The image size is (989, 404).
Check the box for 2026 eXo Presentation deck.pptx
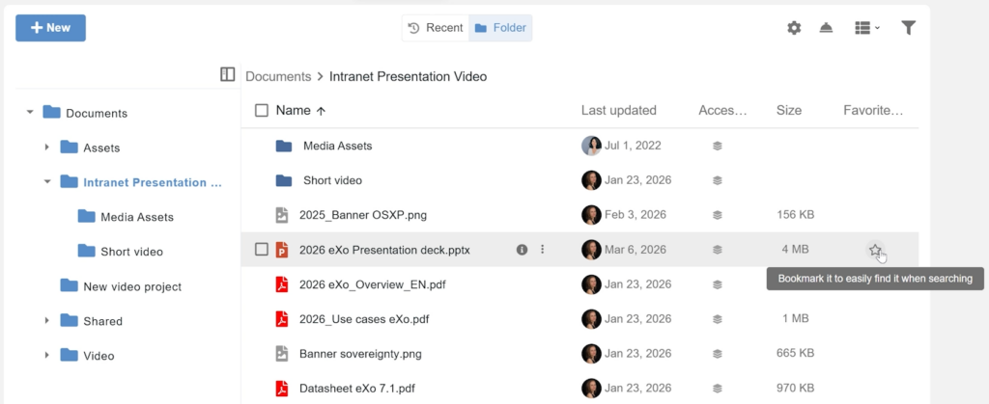pyautogui.click(x=262, y=250)
